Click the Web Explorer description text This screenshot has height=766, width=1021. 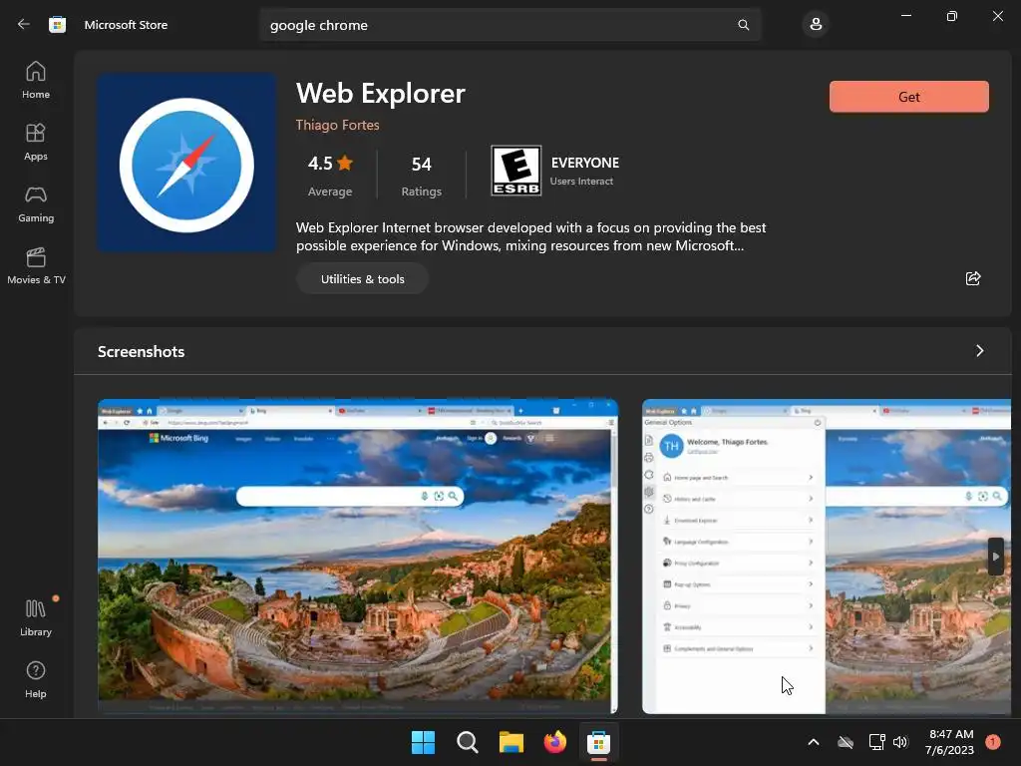tap(530, 236)
